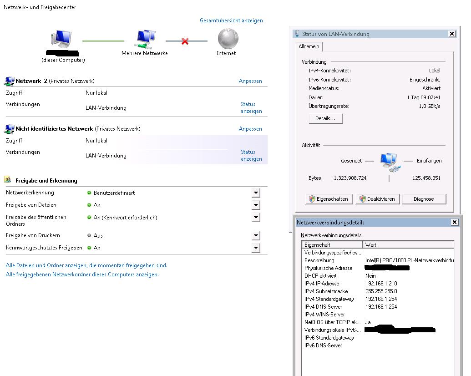Open Eigenschaften of the LAN connection
This screenshot has width=471, height=376.
click(x=329, y=199)
